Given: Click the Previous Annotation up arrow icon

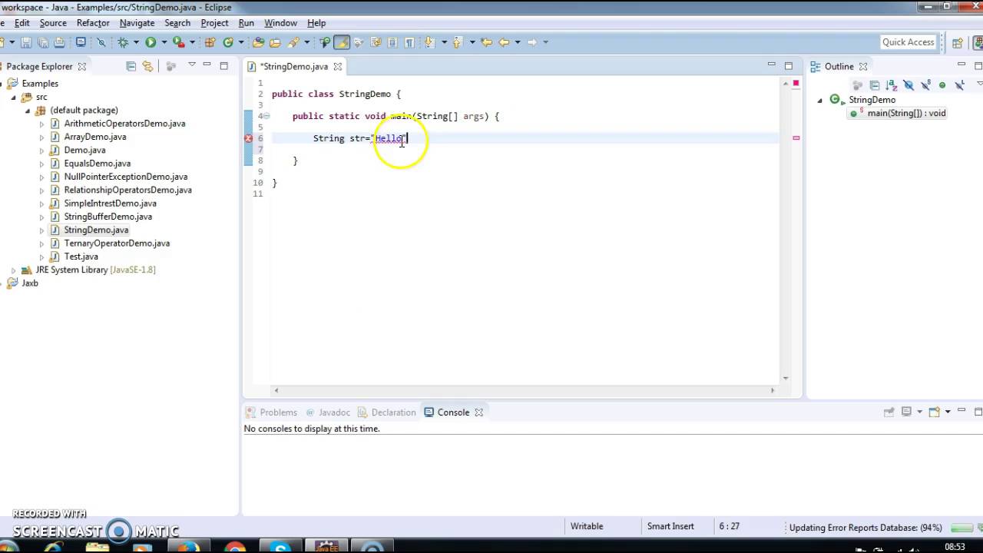Looking at the screenshot, I should point(457,42).
